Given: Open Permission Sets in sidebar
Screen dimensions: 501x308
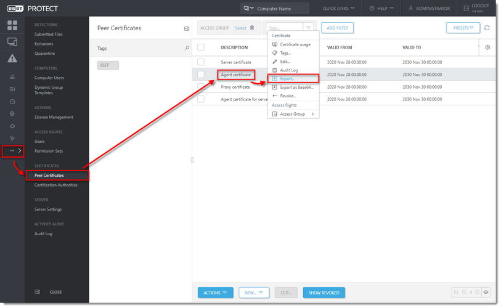Looking at the screenshot, I should (49, 151).
